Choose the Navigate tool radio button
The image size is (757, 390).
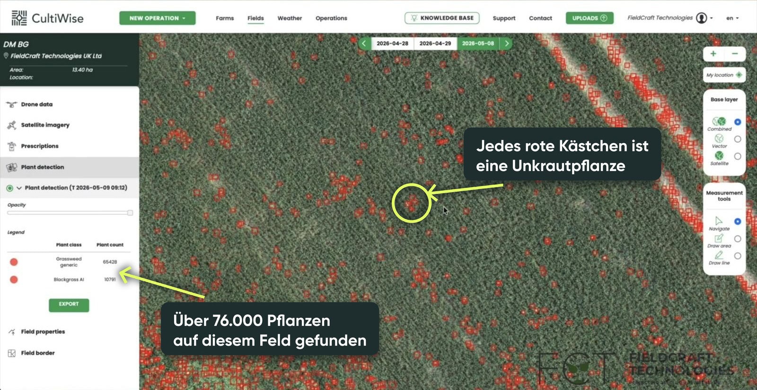click(x=738, y=221)
